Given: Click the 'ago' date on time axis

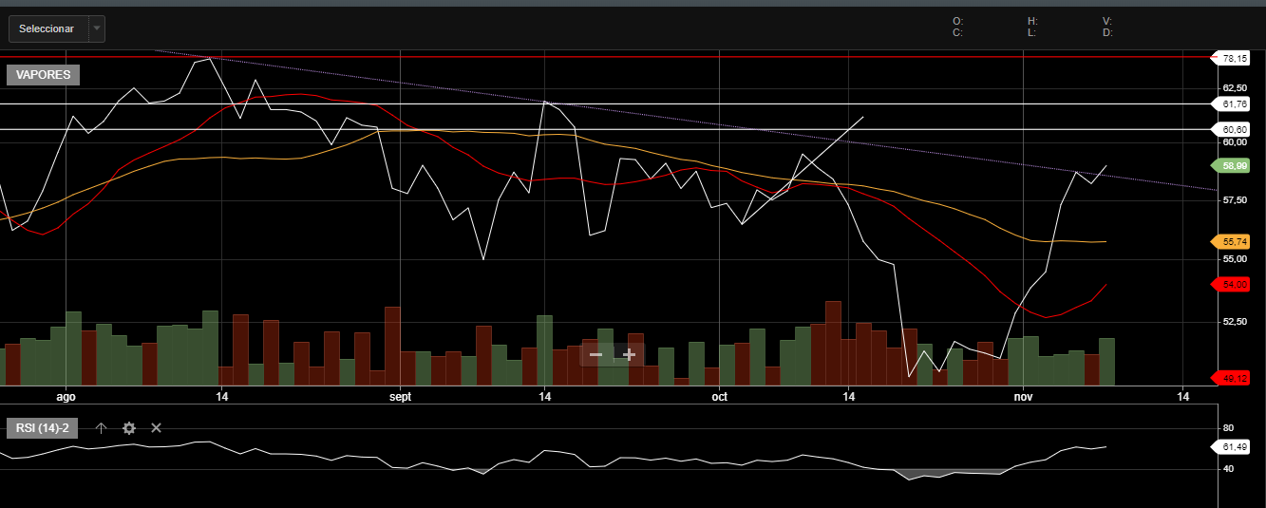Looking at the screenshot, I should point(66,397).
